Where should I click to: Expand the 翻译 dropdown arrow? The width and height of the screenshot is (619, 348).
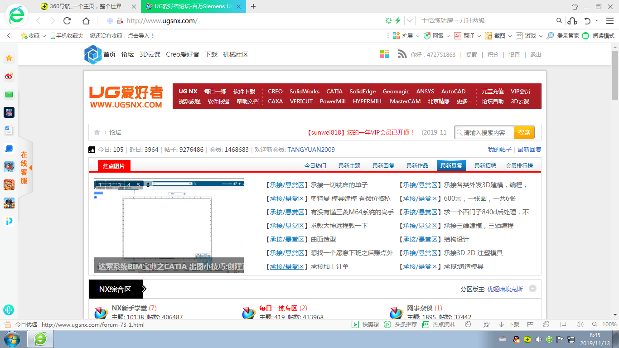pyautogui.click(x=479, y=36)
